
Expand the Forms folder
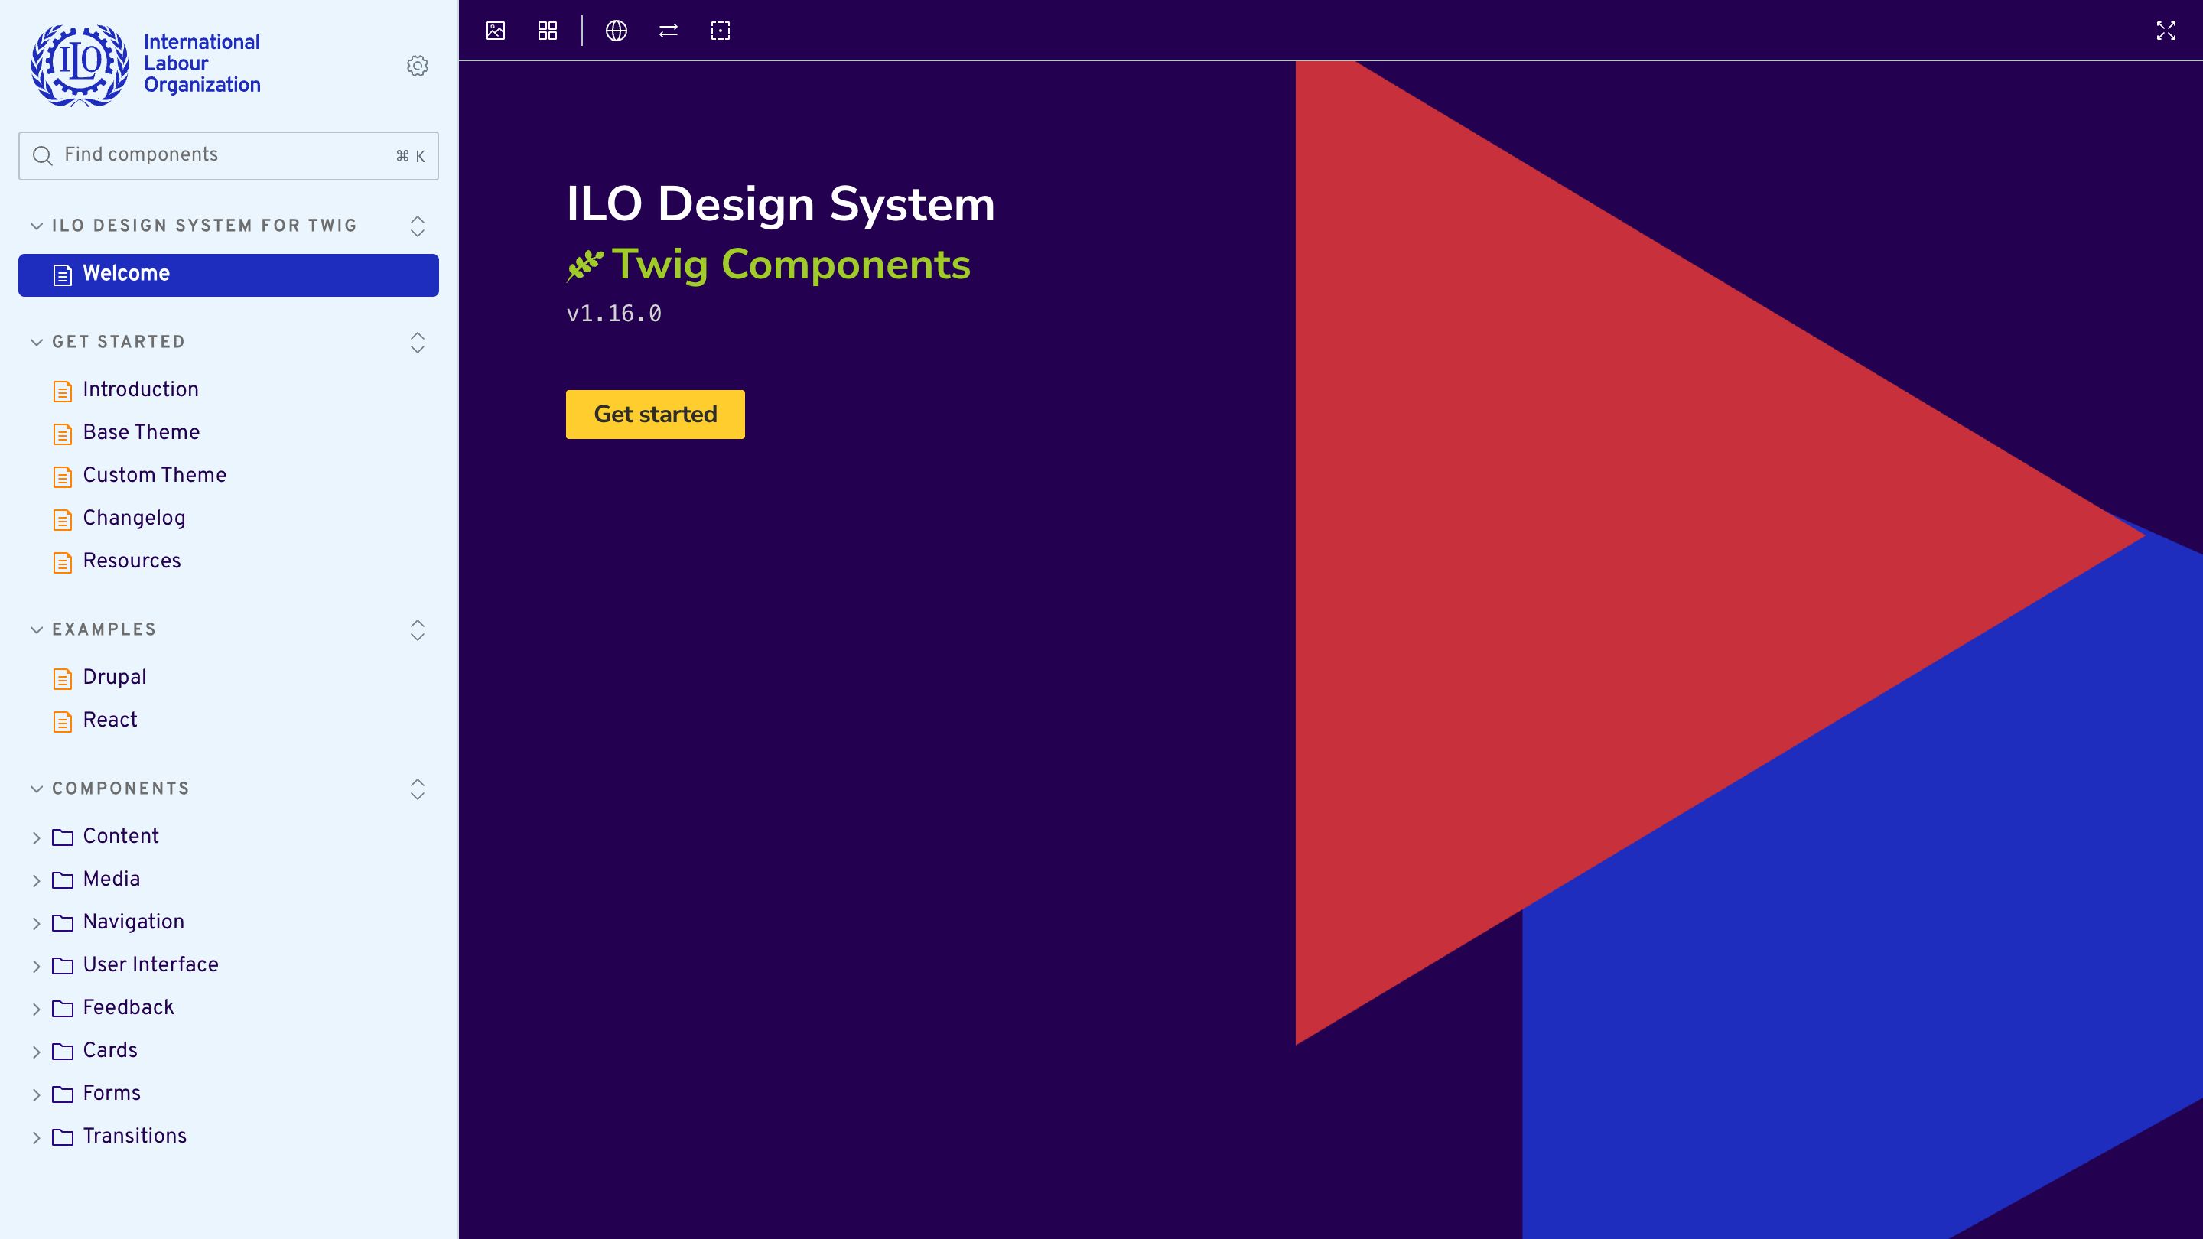click(x=229, y=1093)
